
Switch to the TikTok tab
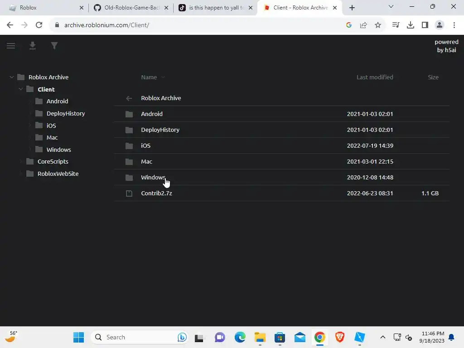click(x=215, y=8)
